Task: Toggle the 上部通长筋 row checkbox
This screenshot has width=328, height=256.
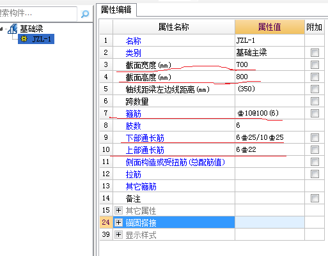Action: [315, 150]
